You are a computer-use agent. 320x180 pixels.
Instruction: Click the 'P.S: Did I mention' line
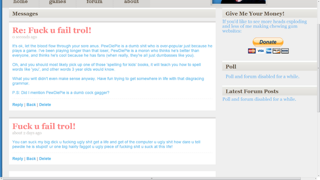[x=60, y=92]
